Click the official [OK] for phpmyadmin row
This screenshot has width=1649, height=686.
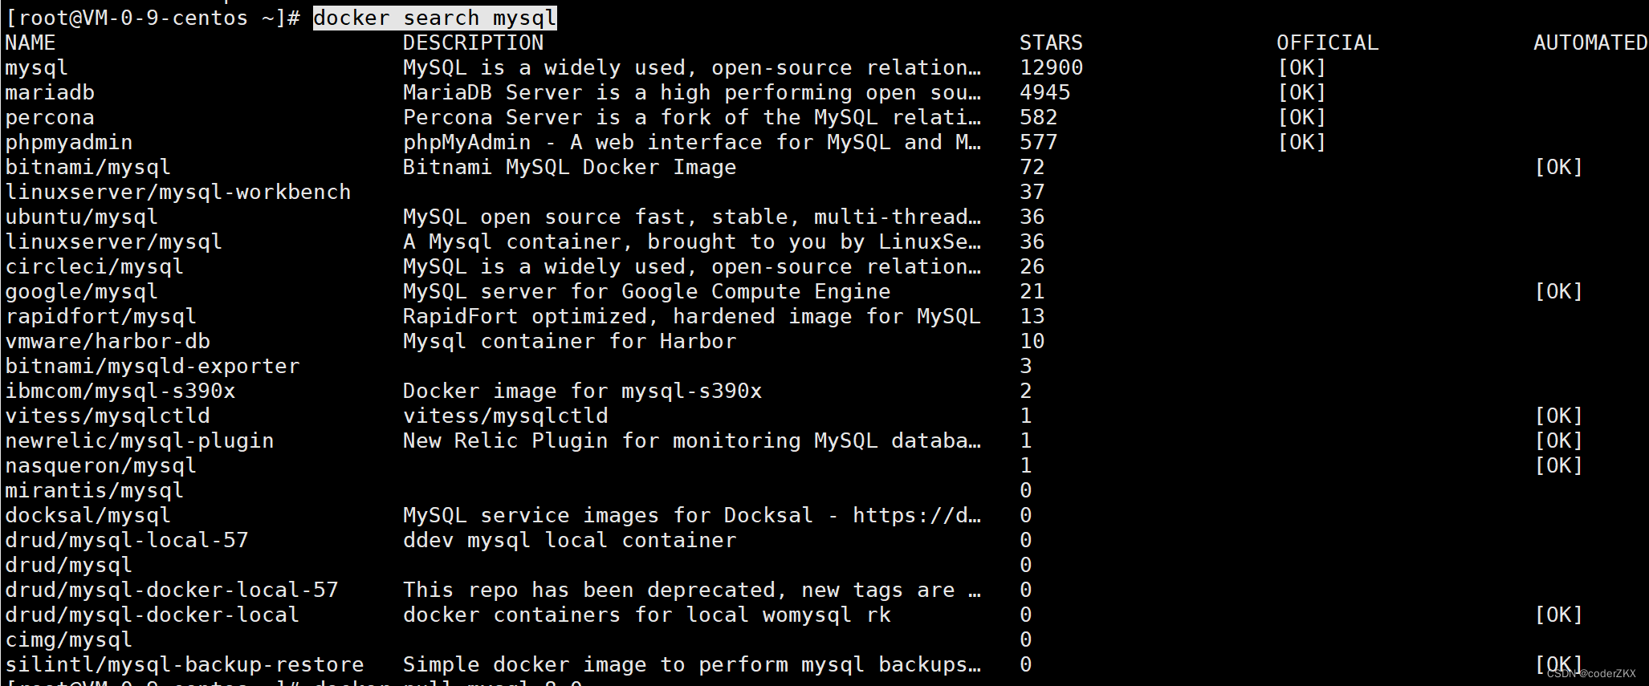point(1301,142)
